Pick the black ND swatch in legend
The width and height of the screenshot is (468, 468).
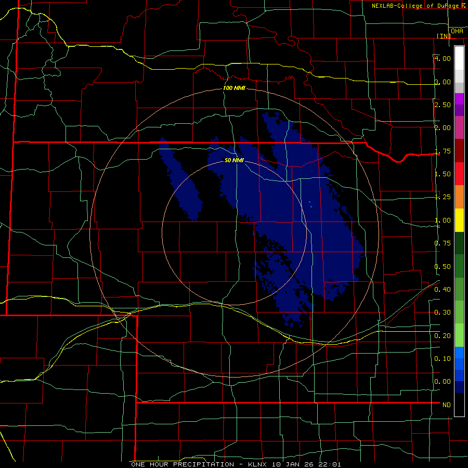click(459, 405)
